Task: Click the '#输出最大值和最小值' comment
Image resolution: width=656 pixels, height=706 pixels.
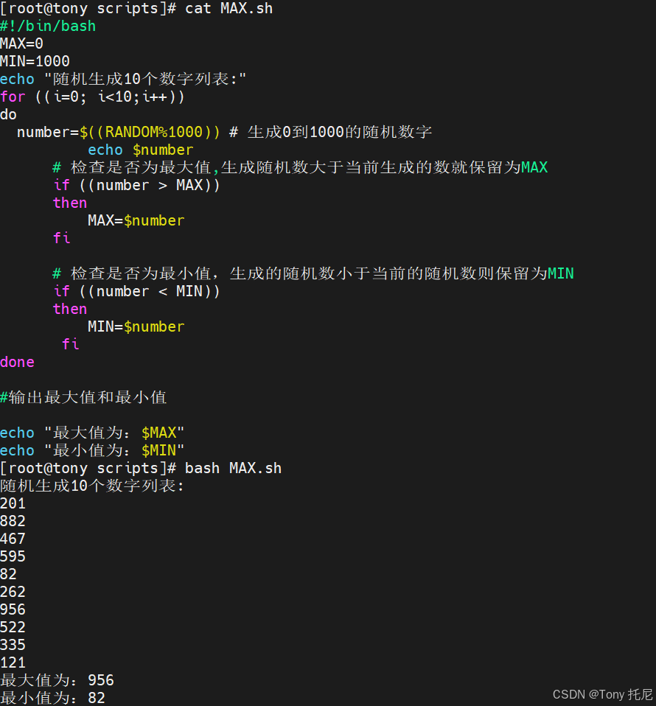Action: tap(83, 397)
